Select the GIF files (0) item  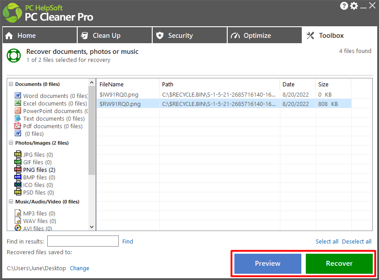[x=37, y=162]
